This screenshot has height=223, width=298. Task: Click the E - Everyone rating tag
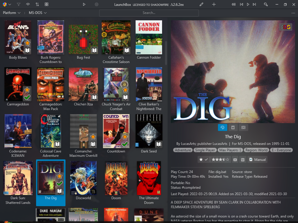[x=281, y=150]
